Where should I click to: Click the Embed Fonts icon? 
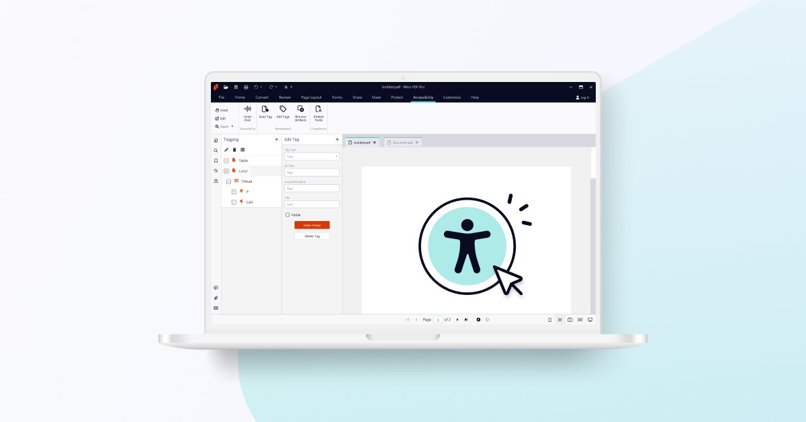click(318, 110)
